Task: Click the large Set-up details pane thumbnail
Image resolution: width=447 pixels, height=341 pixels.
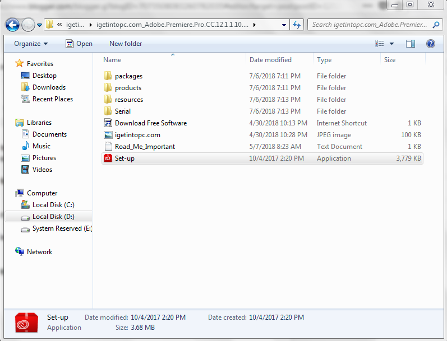Action: 26,323
